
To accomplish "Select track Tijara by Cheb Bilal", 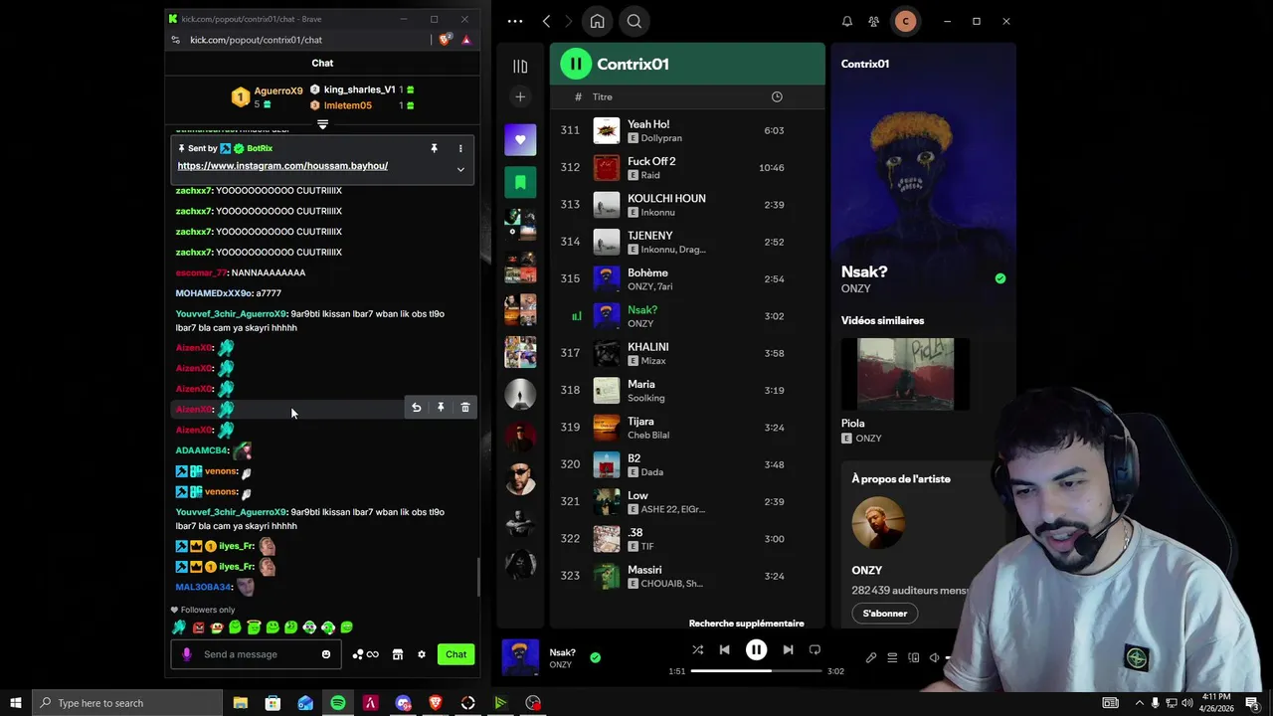I will pos(687,428).
